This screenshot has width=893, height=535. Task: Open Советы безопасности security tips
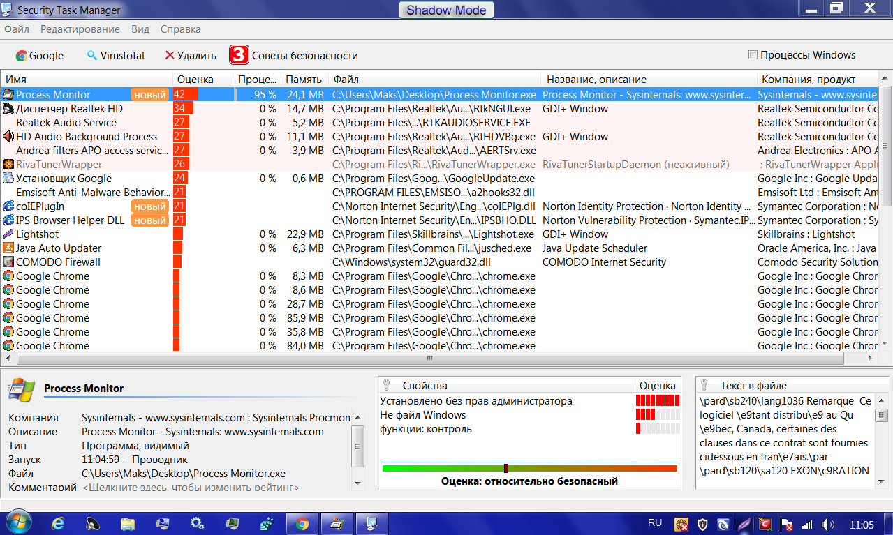click(295, 55)
